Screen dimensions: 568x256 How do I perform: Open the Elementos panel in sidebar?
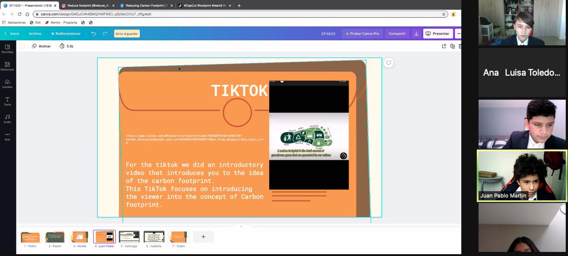(7, 66)
